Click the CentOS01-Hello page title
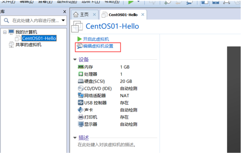Screen dimensions: 241x153 tap(112, 26)
